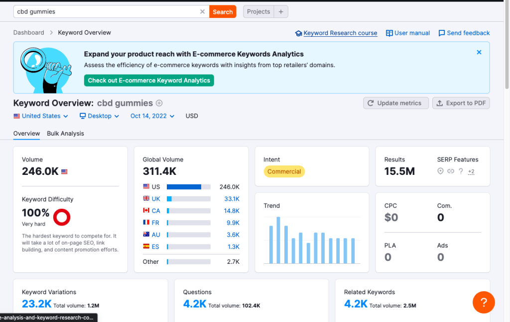Click the cbd gummies search input field

pyautogui.click(x=107, y=11)
